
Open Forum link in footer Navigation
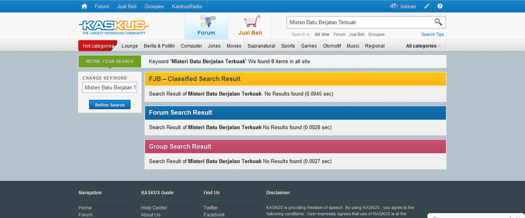coord(86,215)
